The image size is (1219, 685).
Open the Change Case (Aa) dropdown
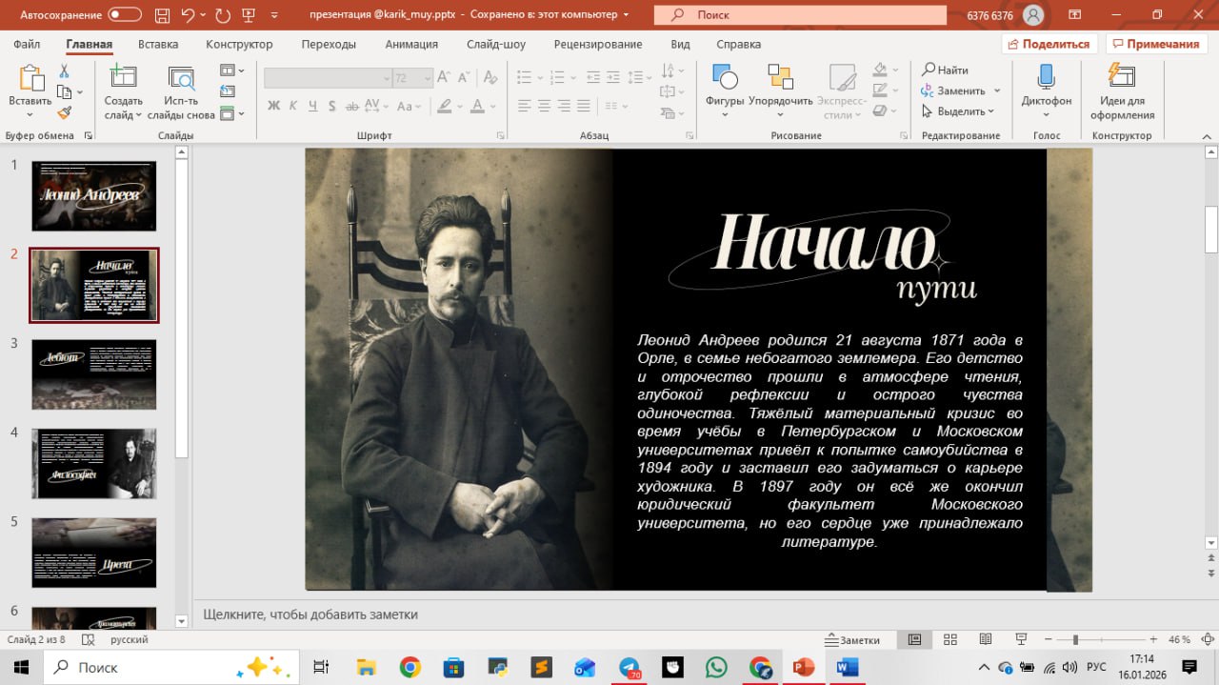click(x=407, y=106)
